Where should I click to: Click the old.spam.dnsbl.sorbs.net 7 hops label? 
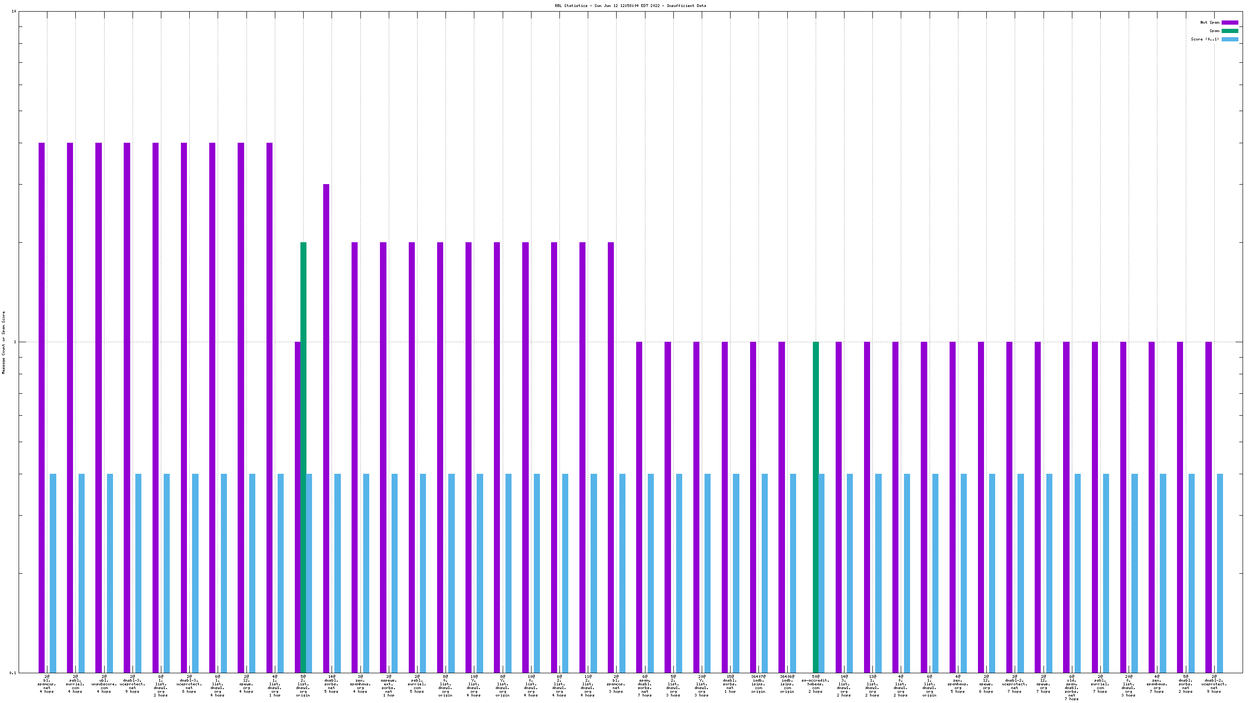pyautogui.click(x=1071, y=688)
